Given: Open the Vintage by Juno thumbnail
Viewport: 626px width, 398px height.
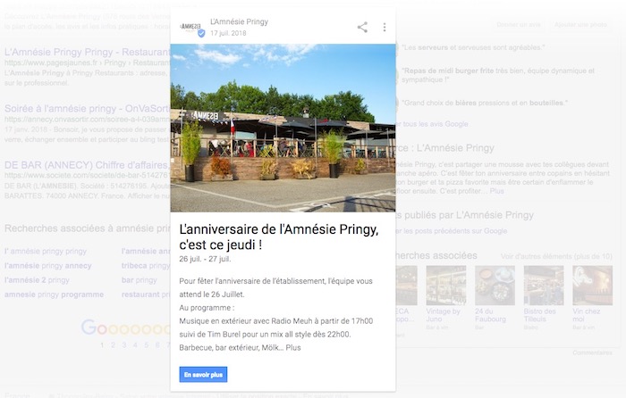Looking at the screenshot, I should (x=444, y=296).
